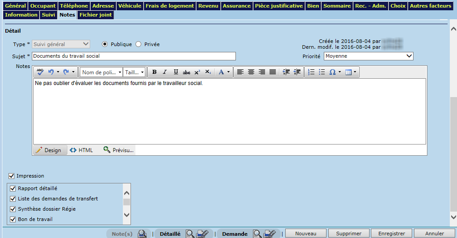Viewport: 457px width, 238px height.
Task: Open the Frais de logement tab
Action: pos(170,6)
